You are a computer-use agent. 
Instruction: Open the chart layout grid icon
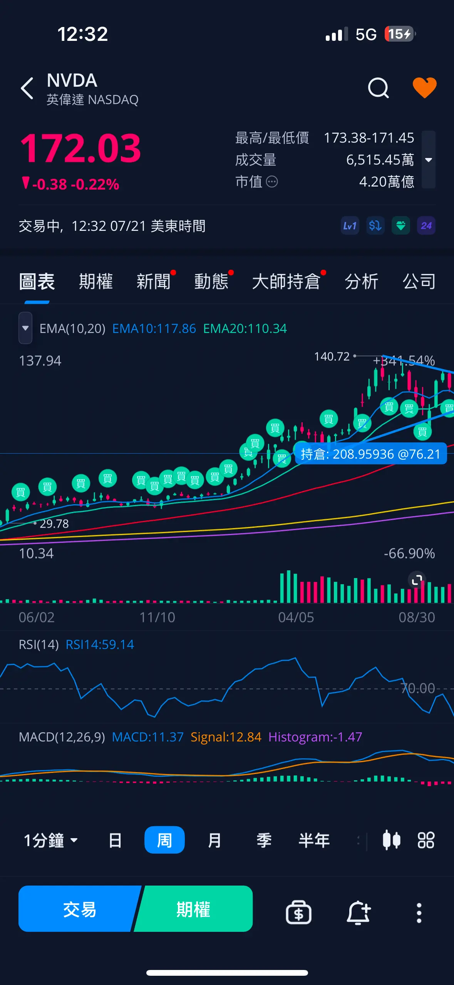426,840
